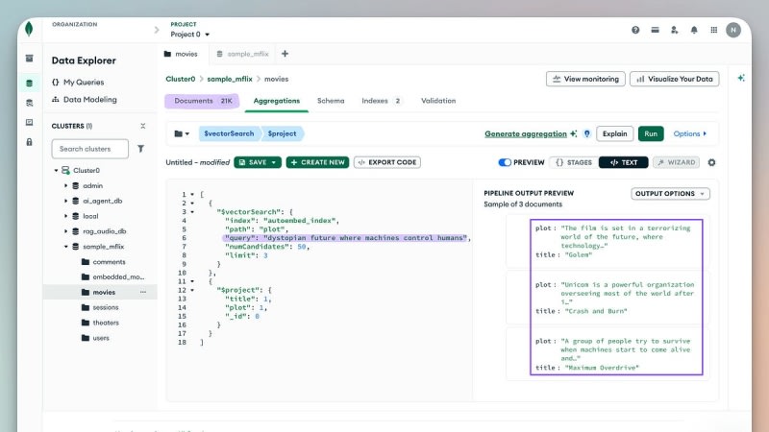This screenshot has height=432, width=769.
Task: Open the AI assistant sparkle icon
Action: pos(741,78)
